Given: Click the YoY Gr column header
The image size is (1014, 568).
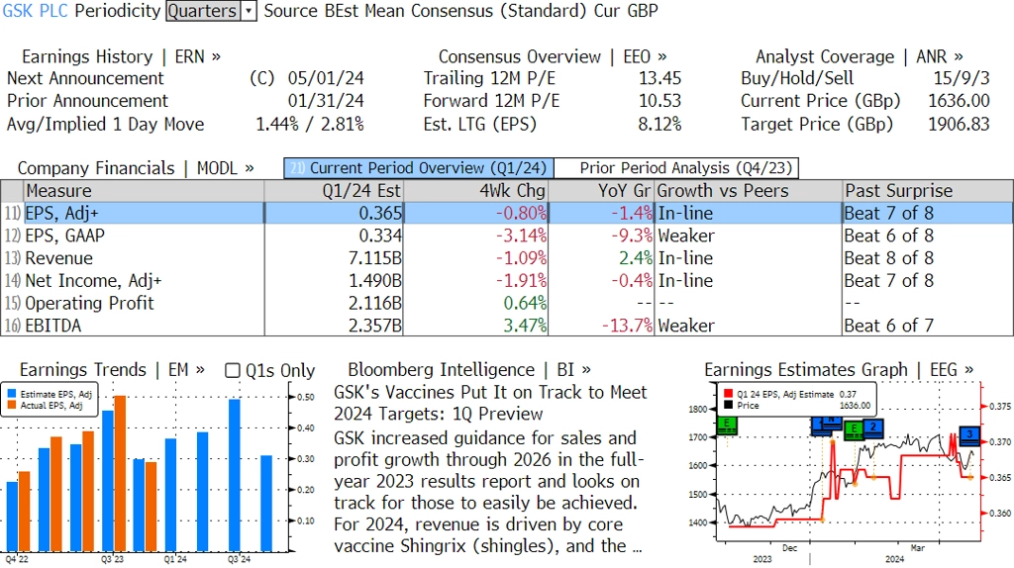Looking at the screenshot, I should pos(601,191).
